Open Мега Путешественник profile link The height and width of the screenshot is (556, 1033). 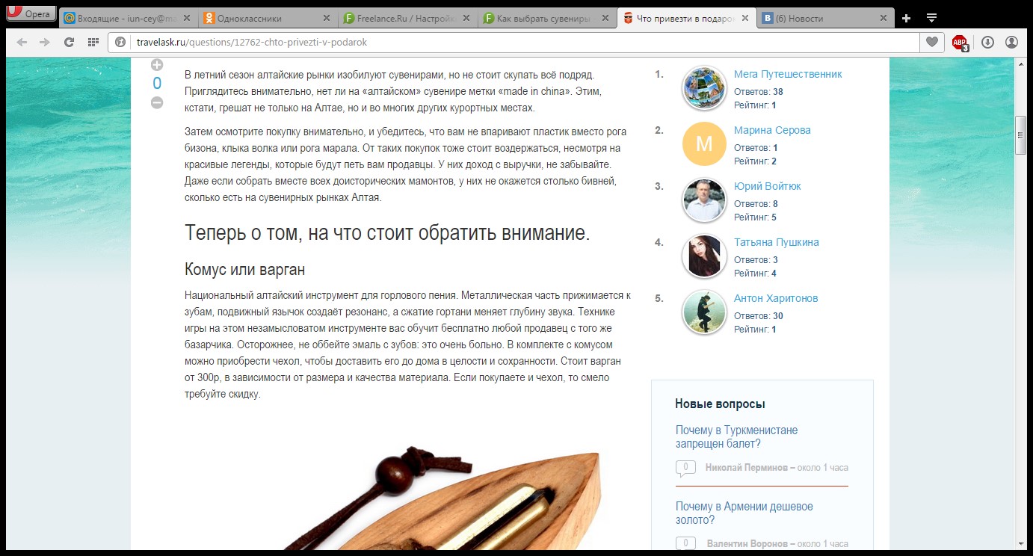click(788, 74)
